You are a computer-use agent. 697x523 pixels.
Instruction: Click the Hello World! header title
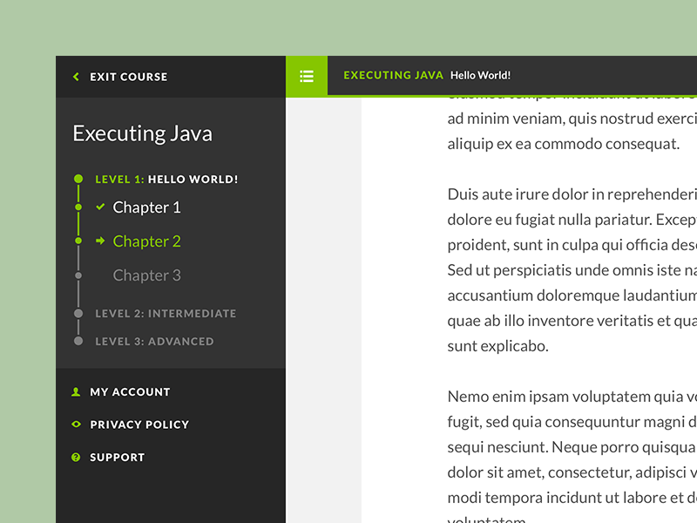point(481,76)
